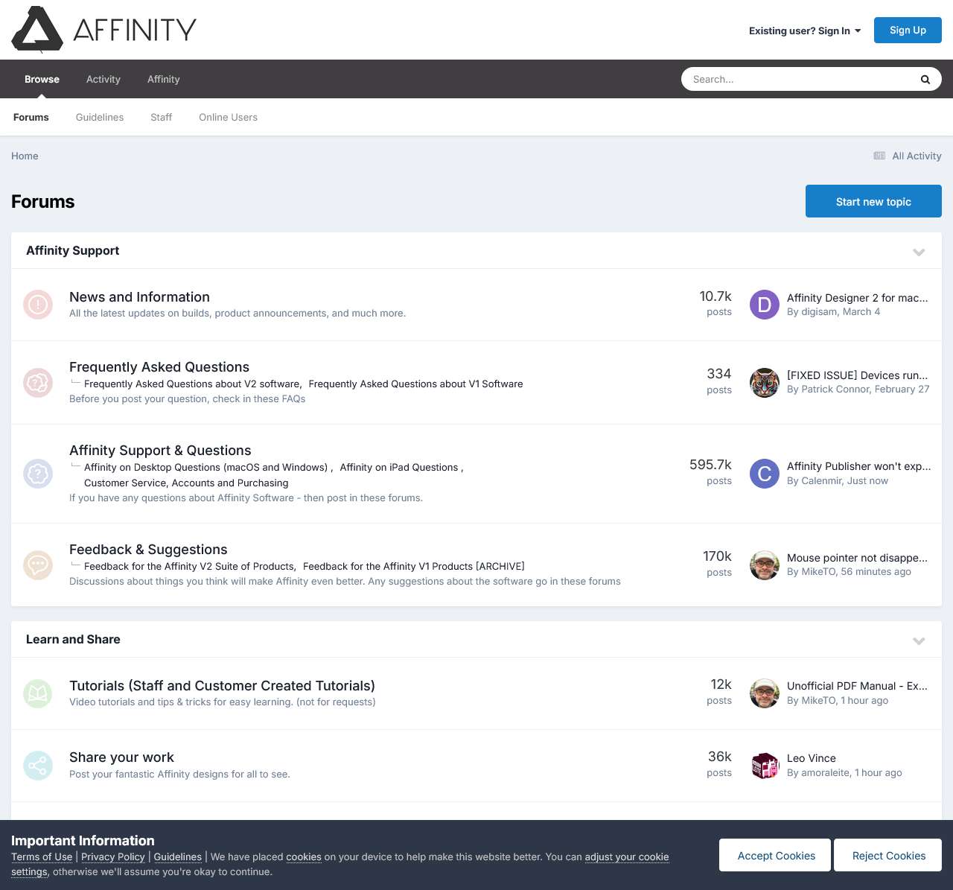Open All Activity link
The height and width of the screenshot is (890, 953).
point(917,156)
